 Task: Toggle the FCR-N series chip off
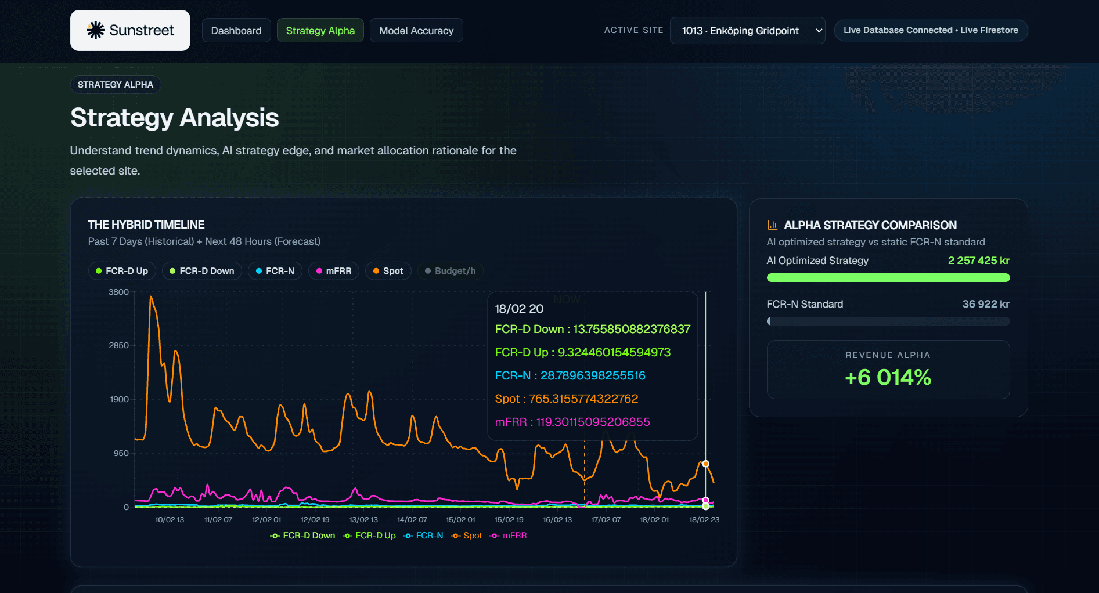click(275, 270)
